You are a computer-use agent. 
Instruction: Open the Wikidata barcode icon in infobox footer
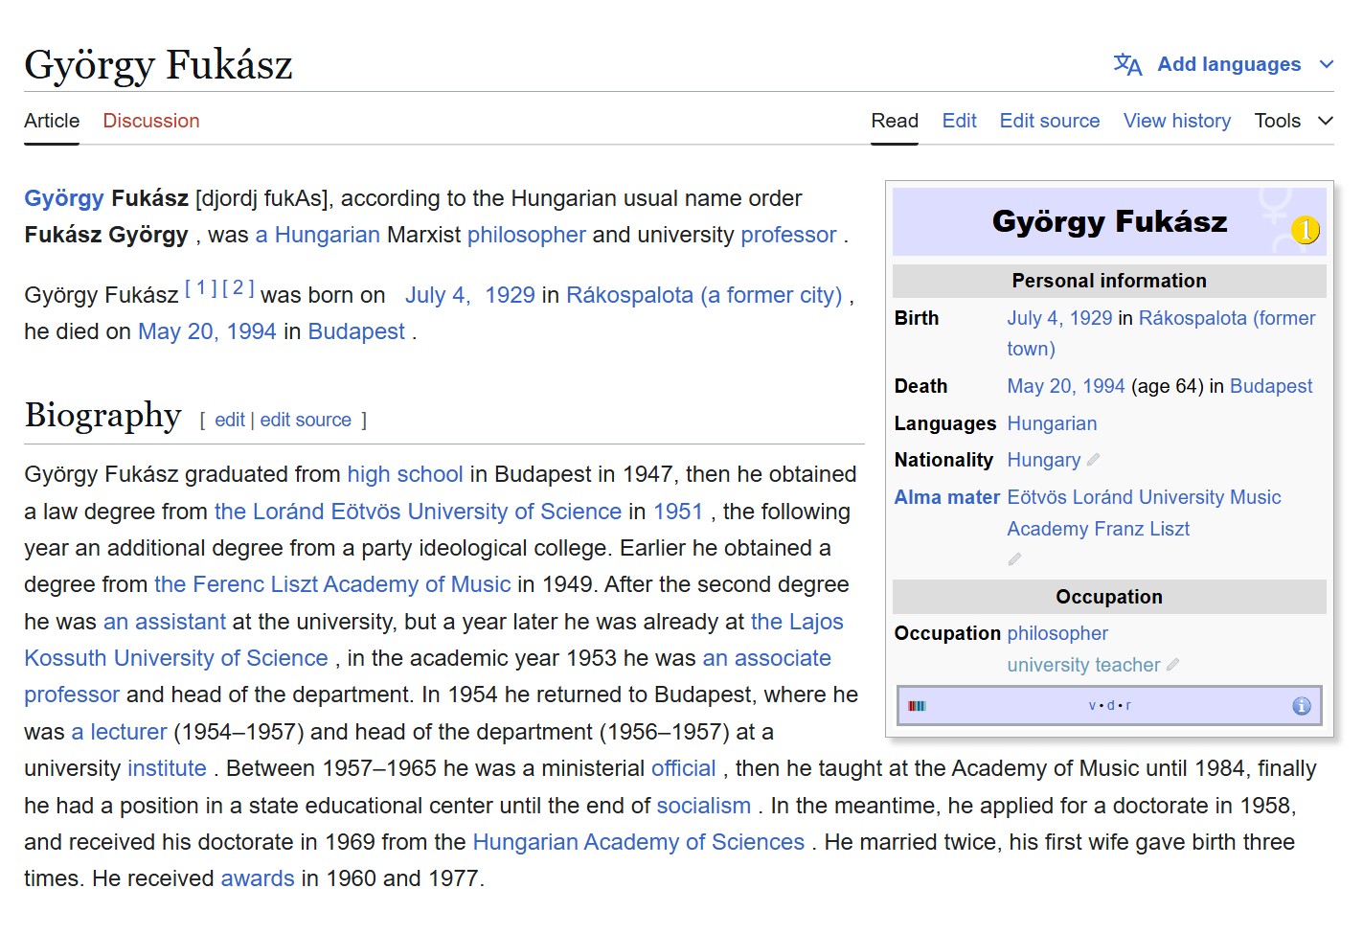tap(917, 706)
